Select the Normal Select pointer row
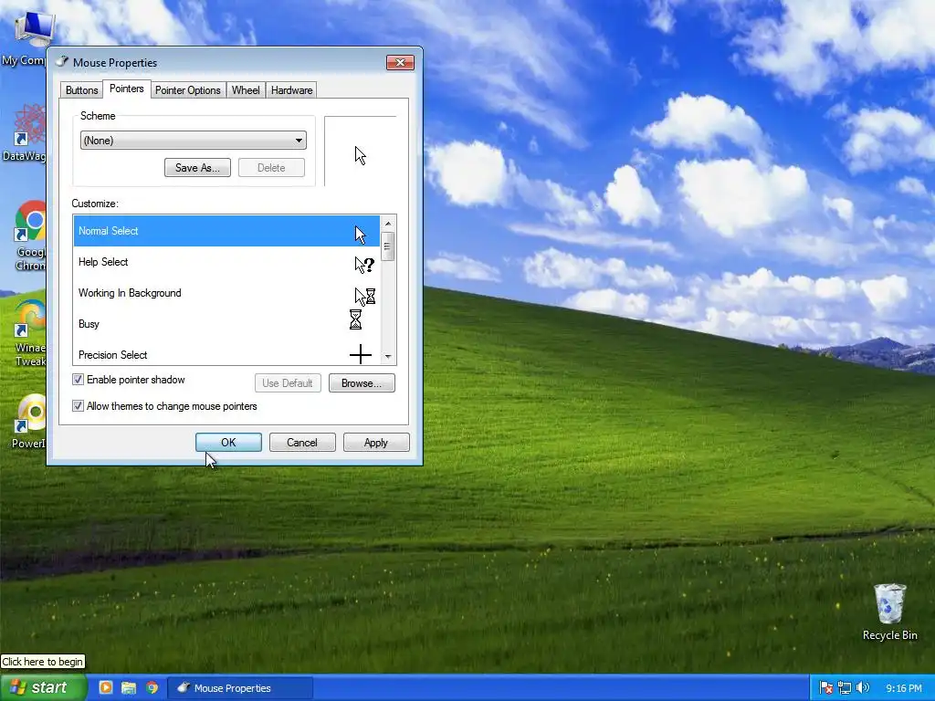Screen dimensions: 935x701 coord(226,231)
